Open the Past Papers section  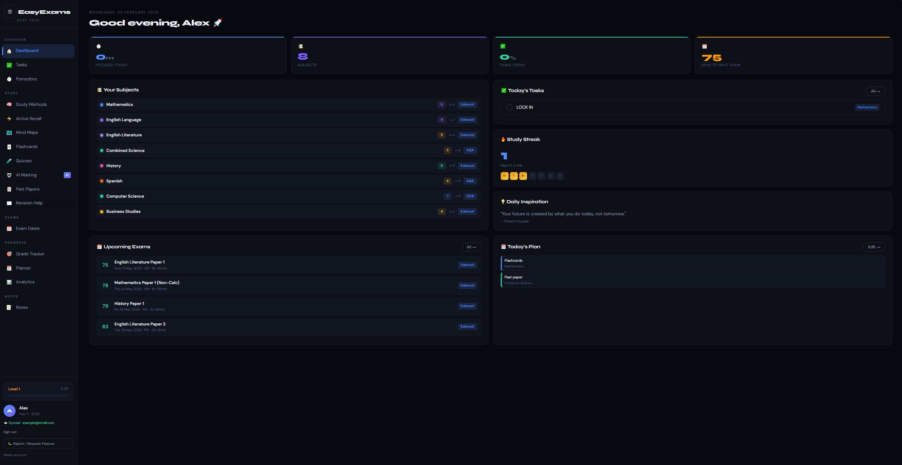coord(27,189)
